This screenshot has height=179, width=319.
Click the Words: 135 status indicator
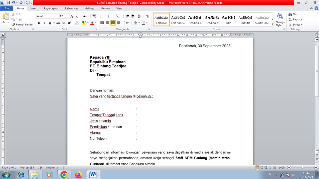point(27,167)
